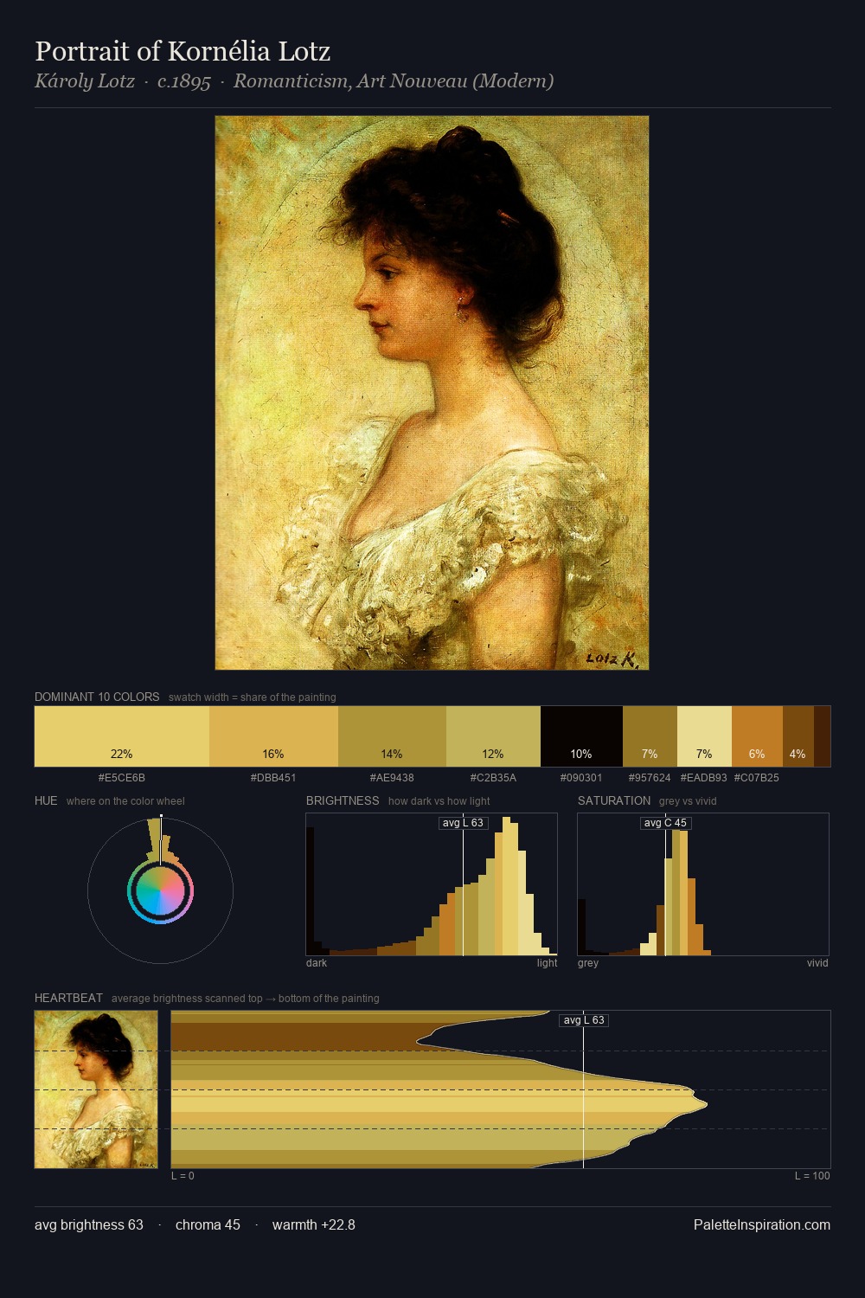This screenshot has width=865, height=1298.
Task: Click the hex label '#E5CE6B'
Action: (x=122, y=778)
